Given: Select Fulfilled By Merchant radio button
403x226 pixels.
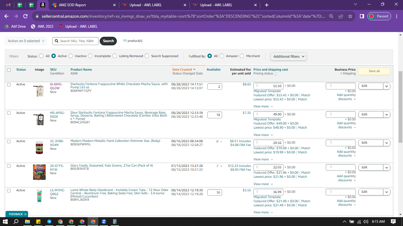Looking at the screenshot, I should pyautogui.click(x=242, y=56).
